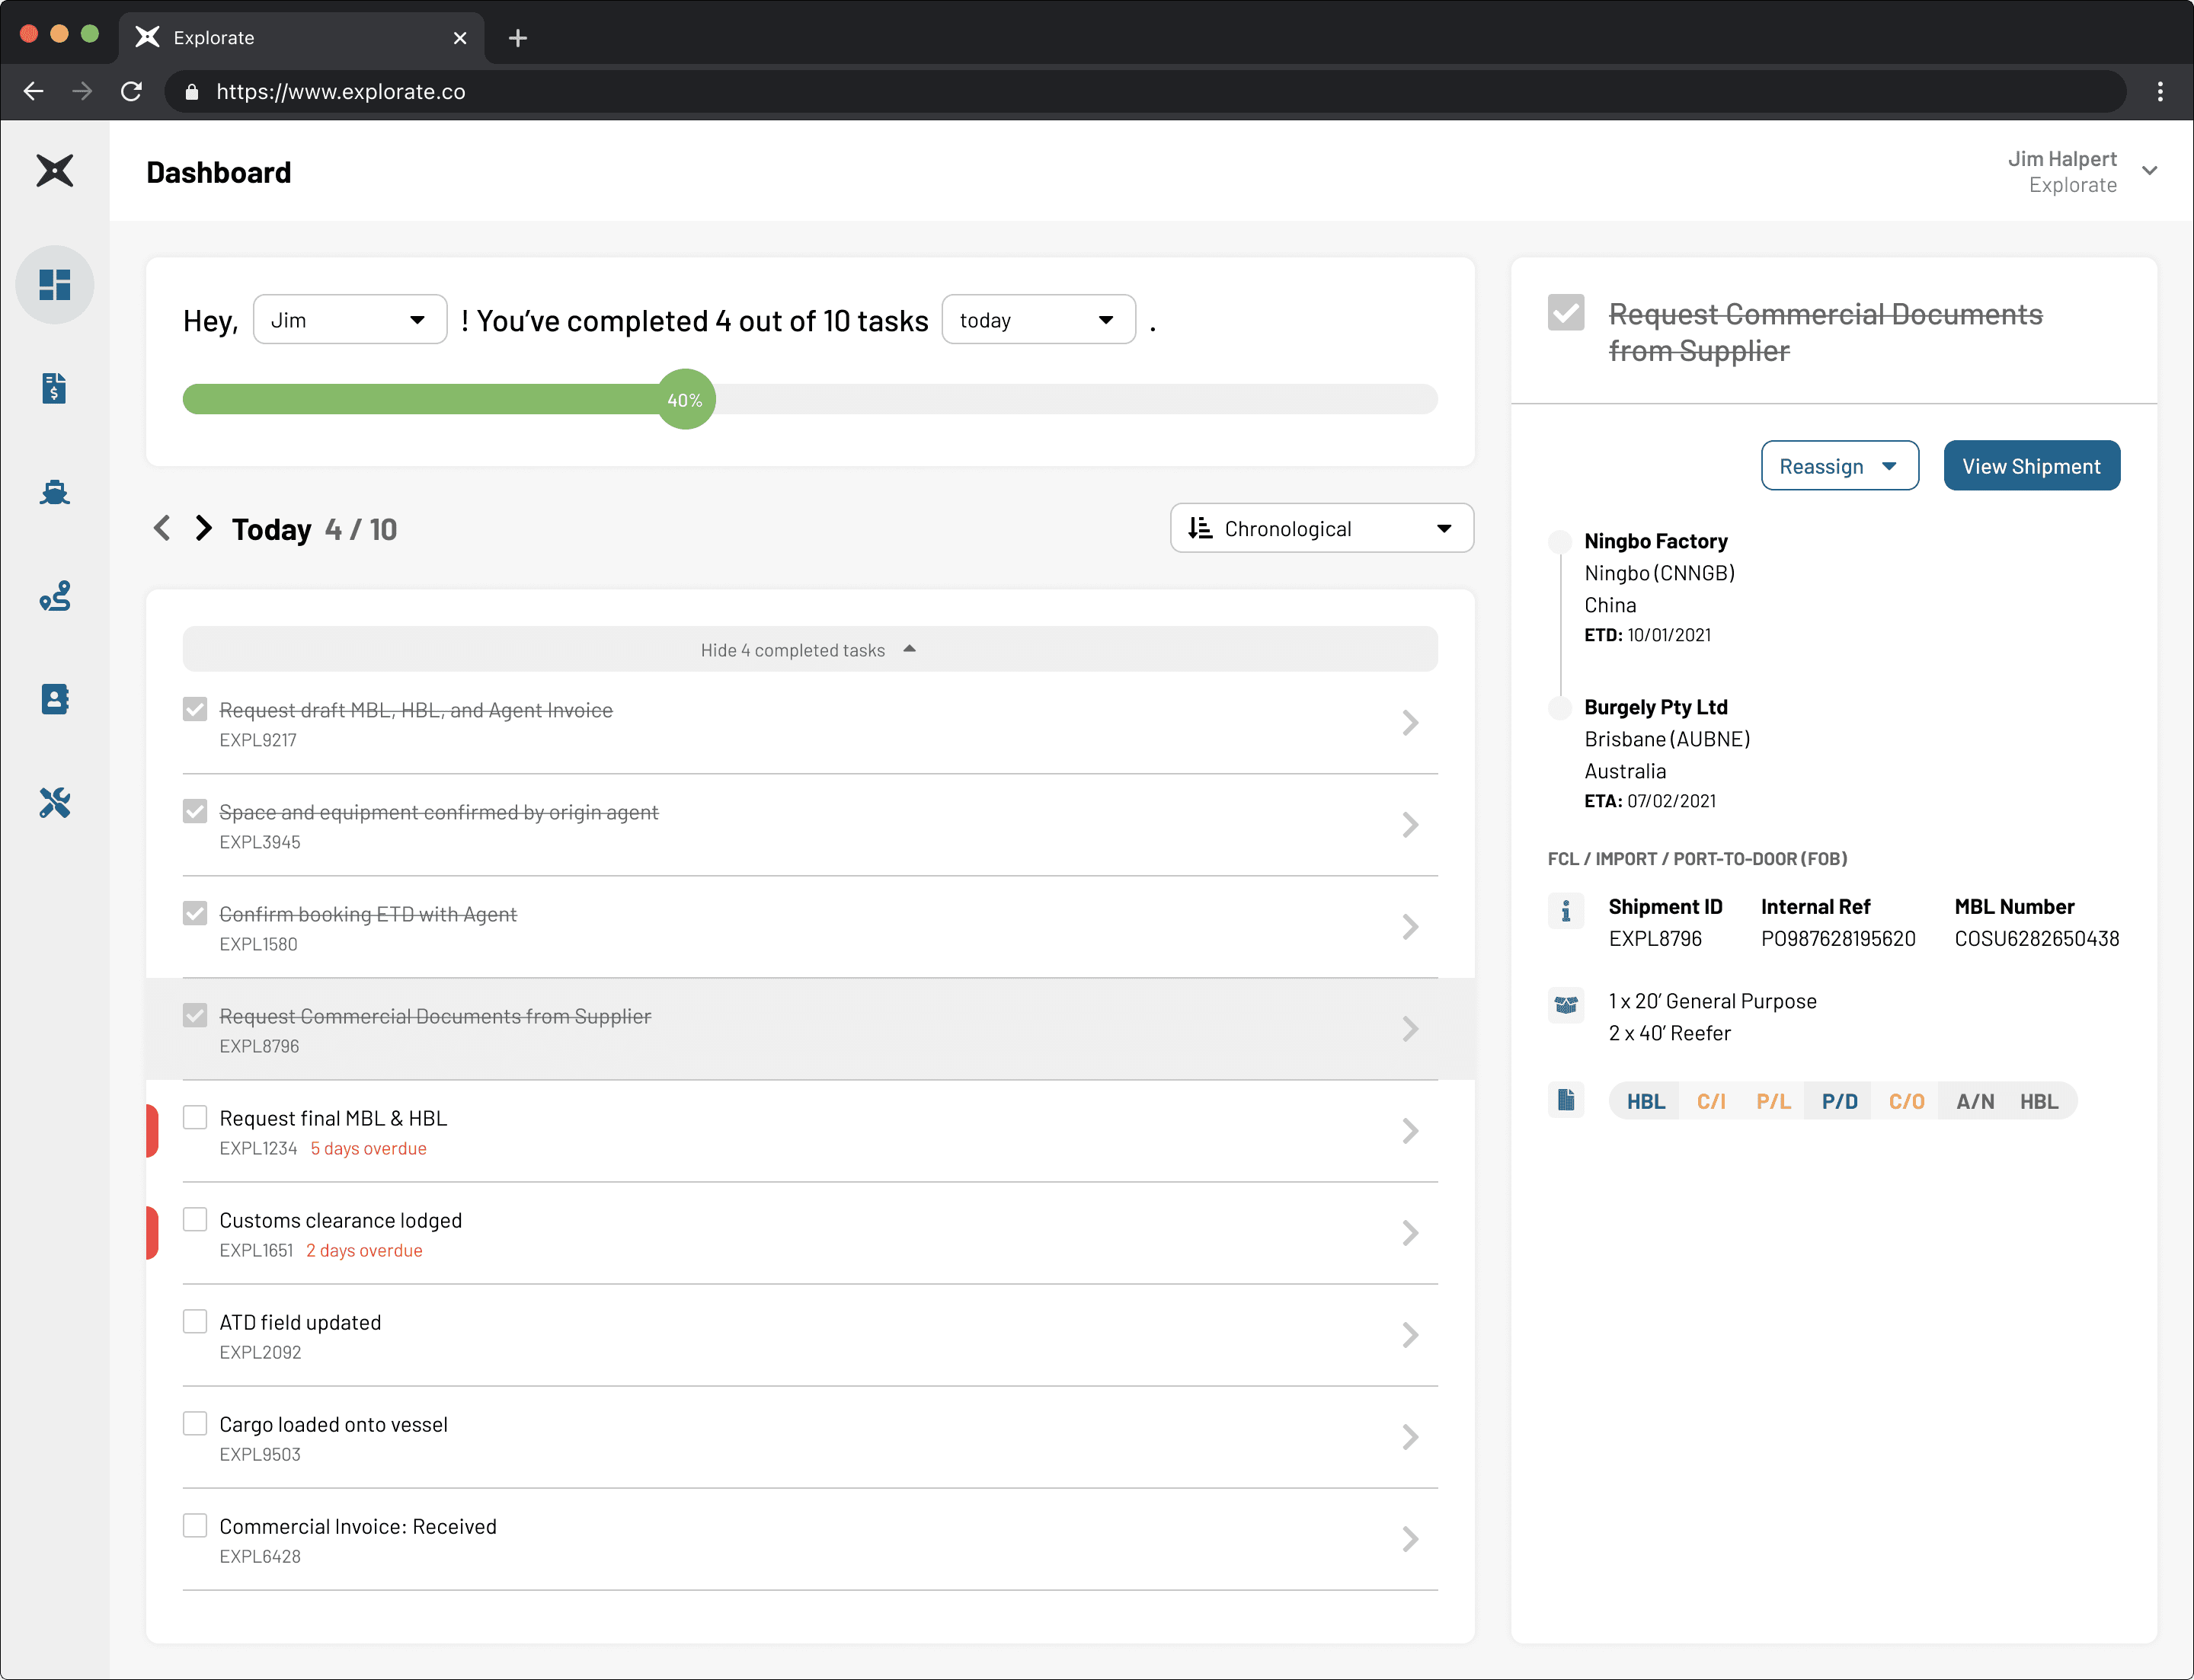
Task: Open the contacts address book sidebar icon
Action: 55,699
